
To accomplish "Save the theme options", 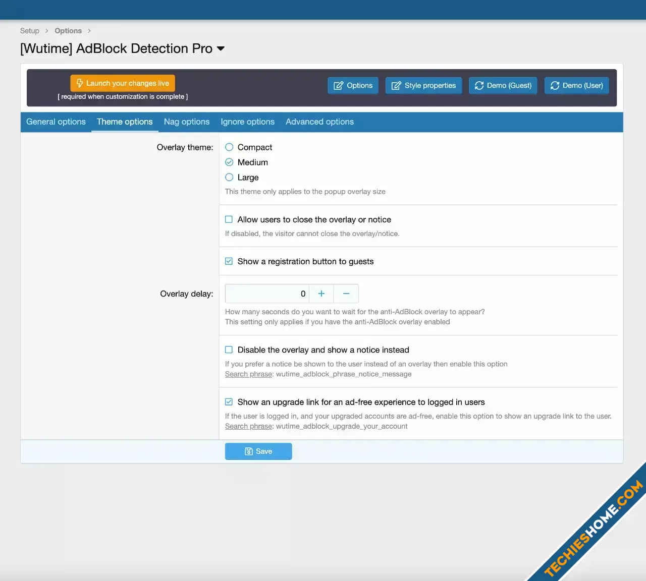I will click(258, 451).
